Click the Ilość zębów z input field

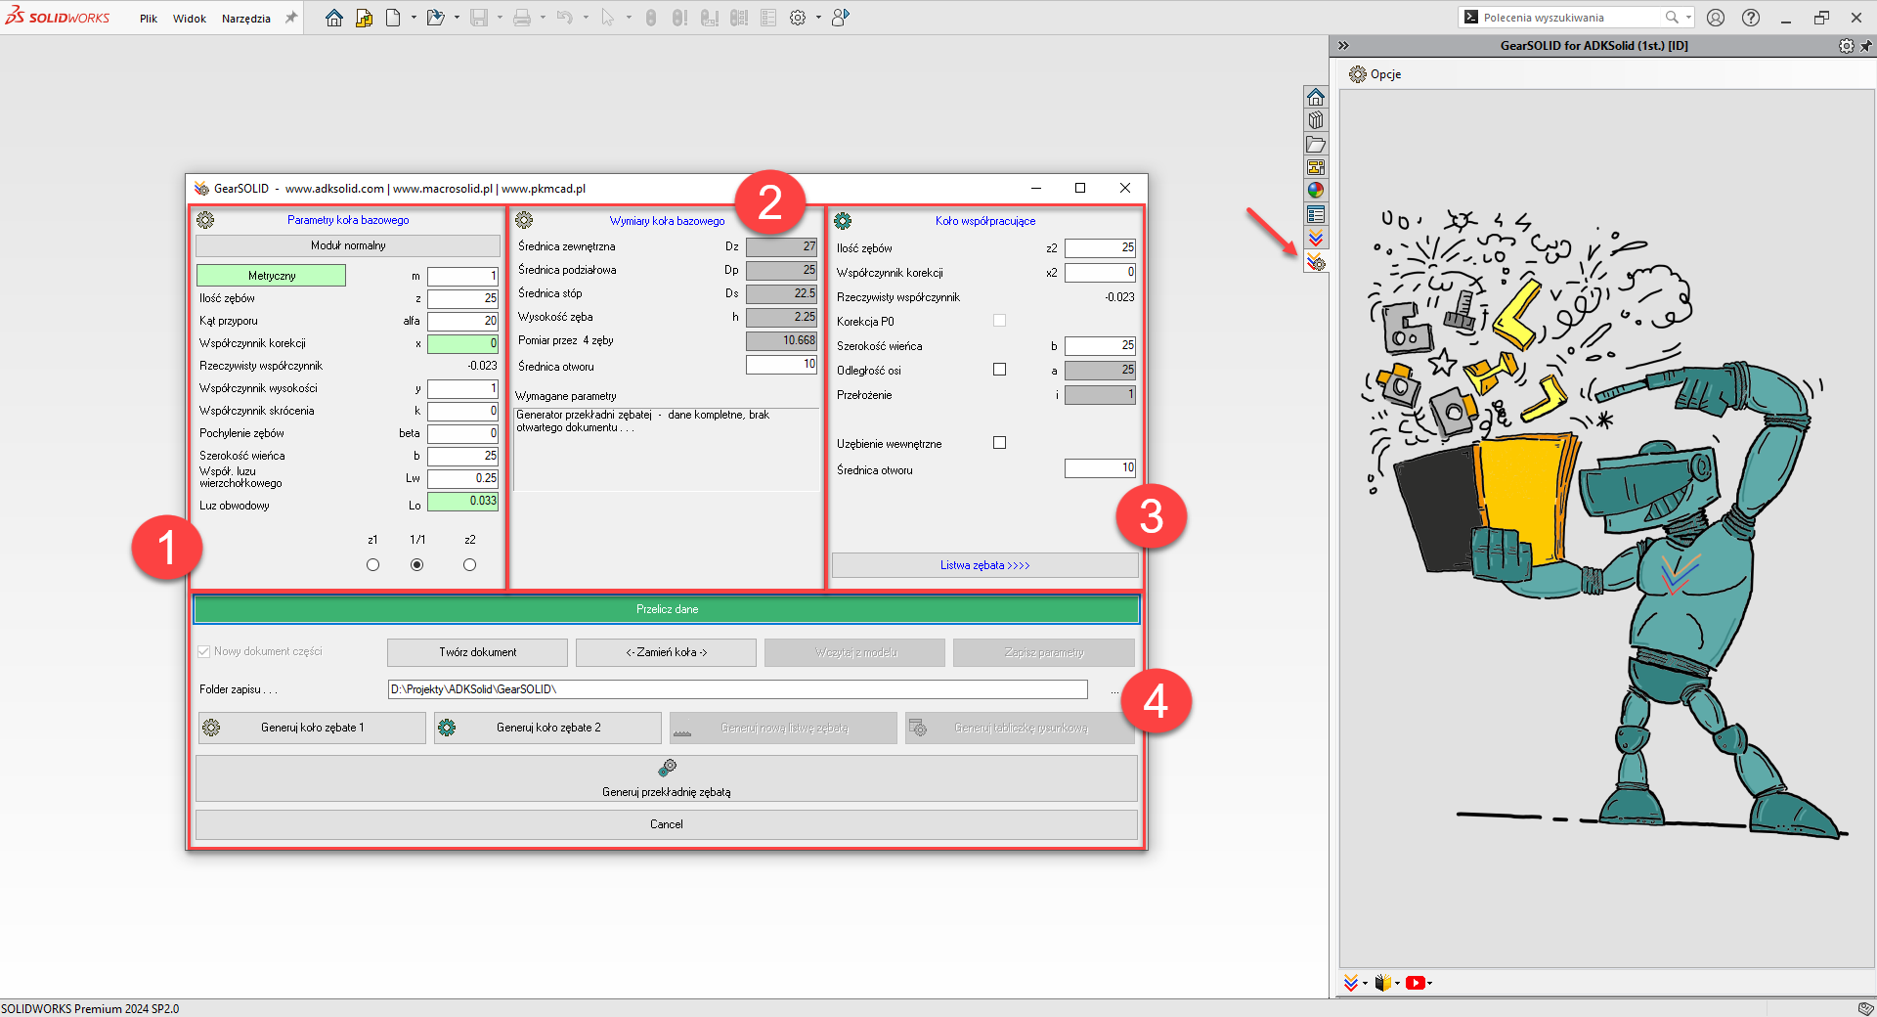[x=462, y=298]
